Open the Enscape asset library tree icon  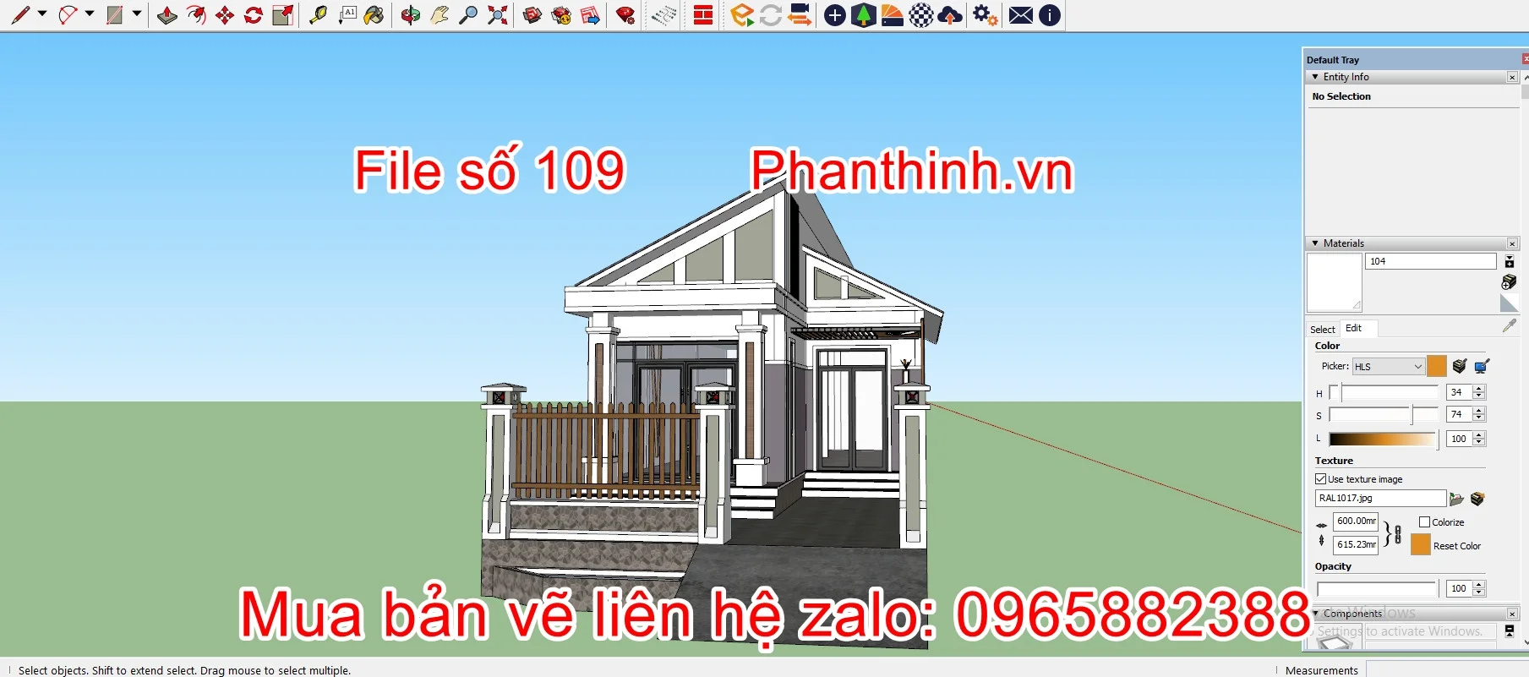(864, 14)
